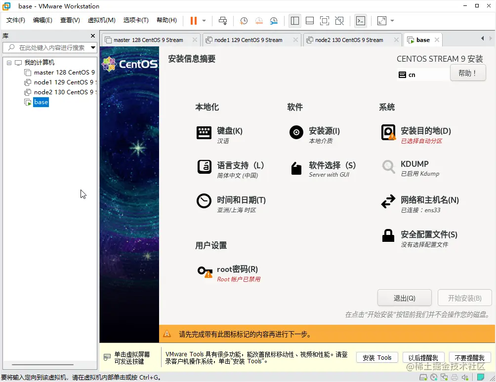Click the 不要提醒我 never remind button
Screen dimensions: 496x382
point(469,358)
